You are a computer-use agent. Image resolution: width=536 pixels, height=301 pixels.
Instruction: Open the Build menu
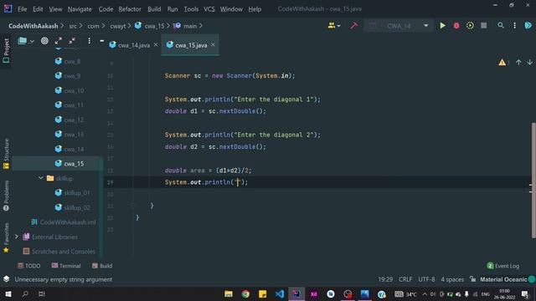point(154,9)
